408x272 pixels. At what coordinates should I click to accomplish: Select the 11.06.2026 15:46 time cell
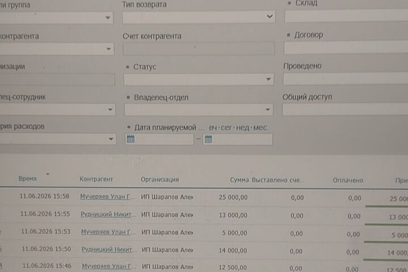pyautogui.click(x=47, y=266)
